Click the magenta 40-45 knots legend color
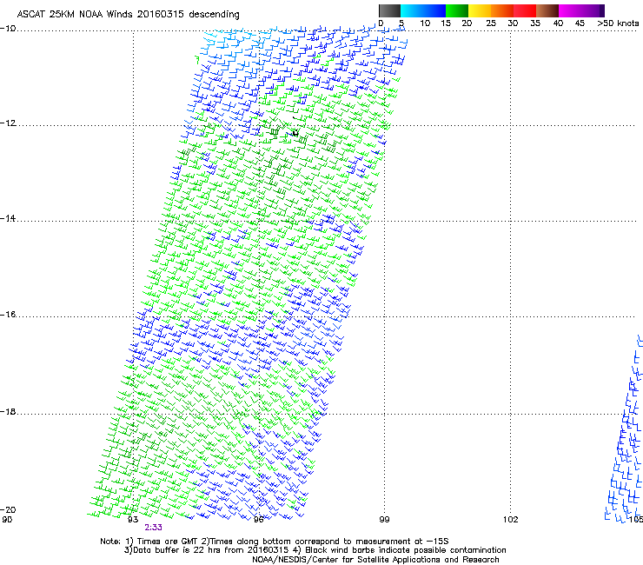 (x=570, y=10)
